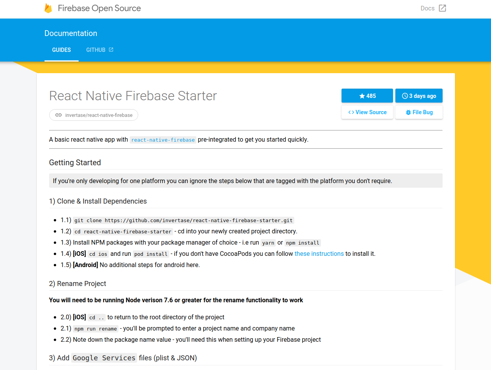Check the last update via 3 days ago button
Image resolution: width=491 pixels, height=370 pixels.
click(x=419, y=96)
